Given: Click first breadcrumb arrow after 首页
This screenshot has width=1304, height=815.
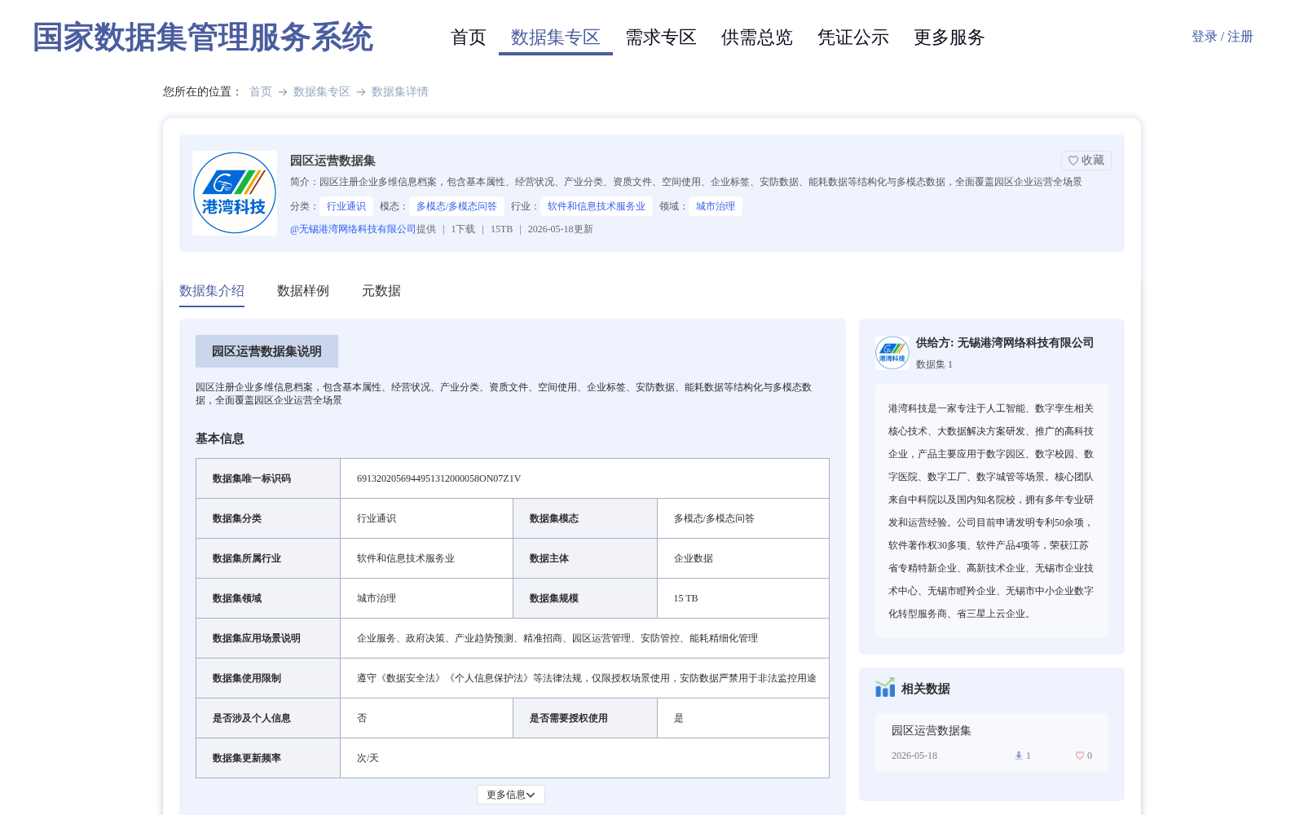Looking at the screenshot, I should [x=283, y=92].
